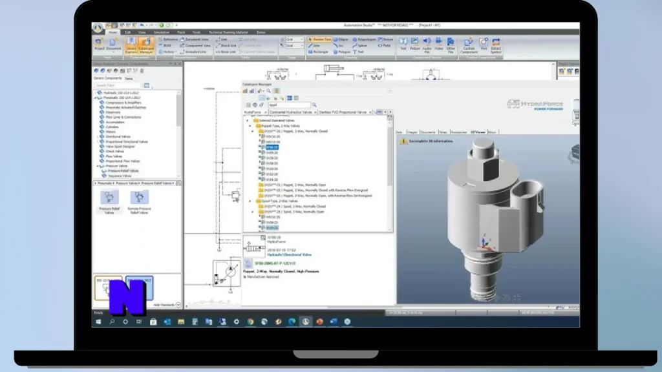This screenshot has width=662, height=372.
Task: Open the second Grid dropdown in ribbon
Action: point(294,46)
